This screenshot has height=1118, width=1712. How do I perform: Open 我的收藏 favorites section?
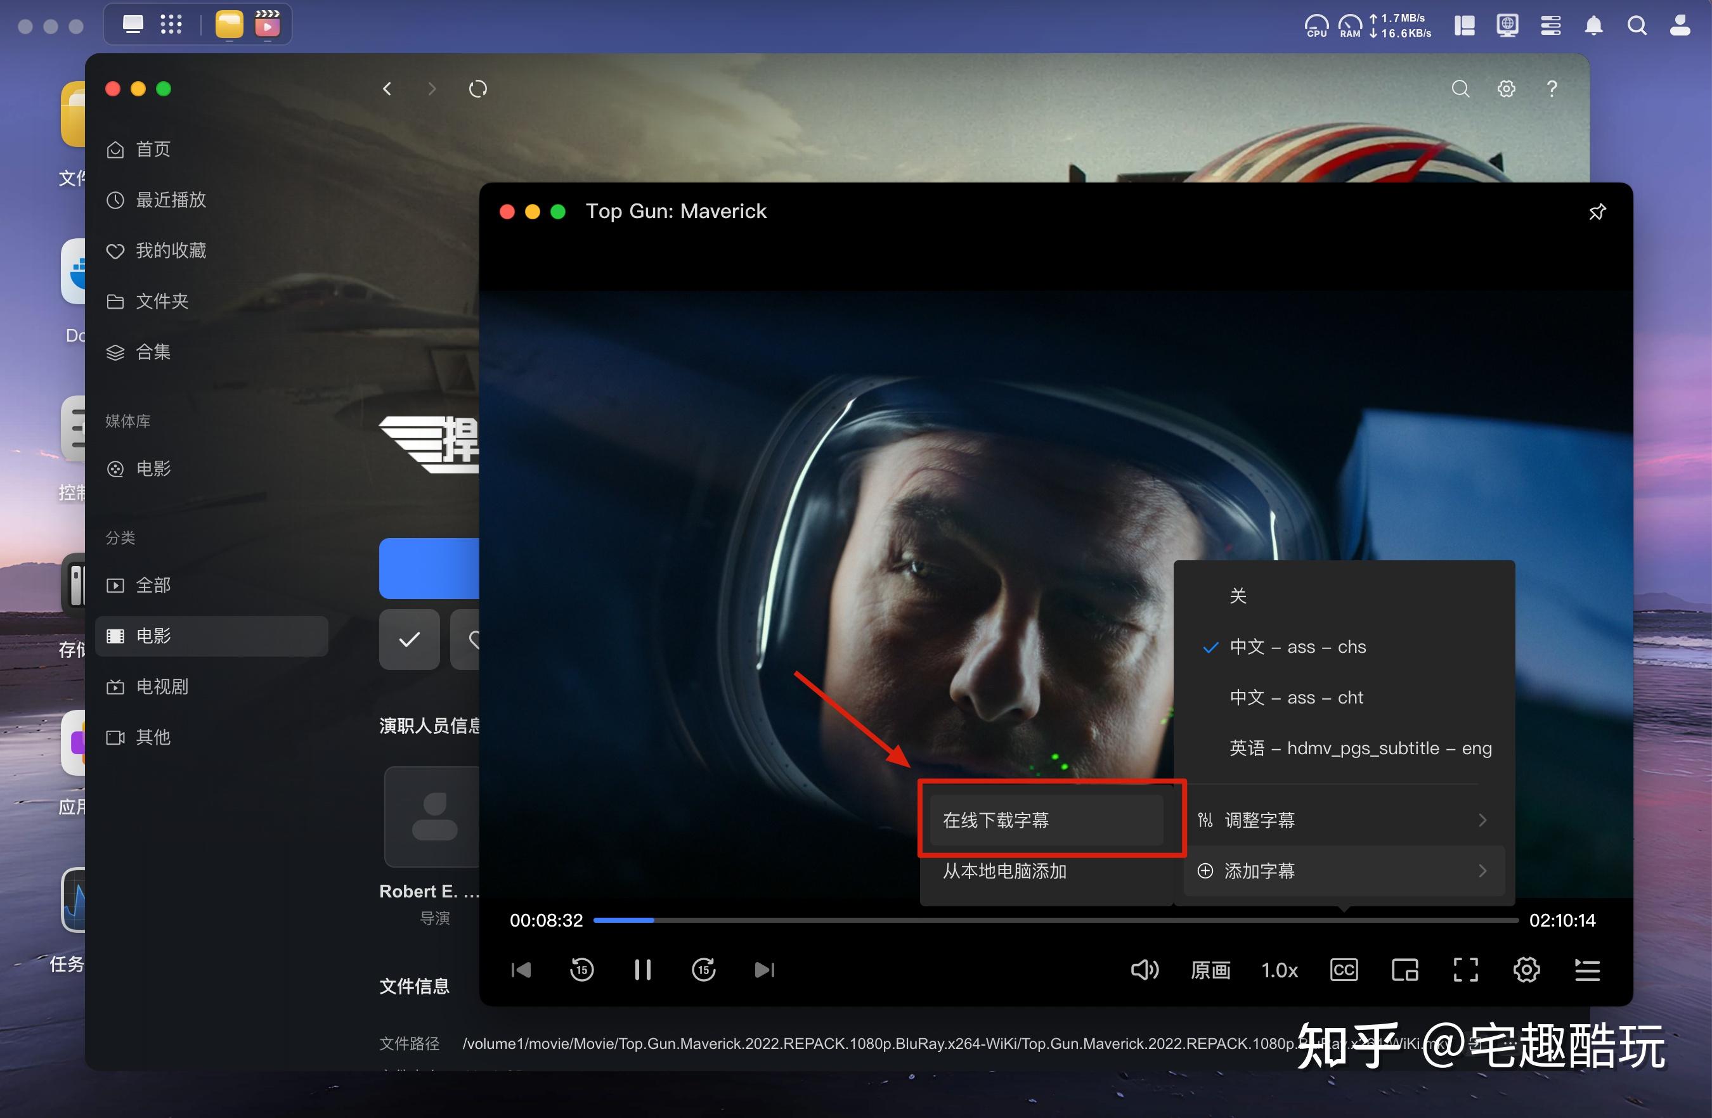[x=171, y=250]
